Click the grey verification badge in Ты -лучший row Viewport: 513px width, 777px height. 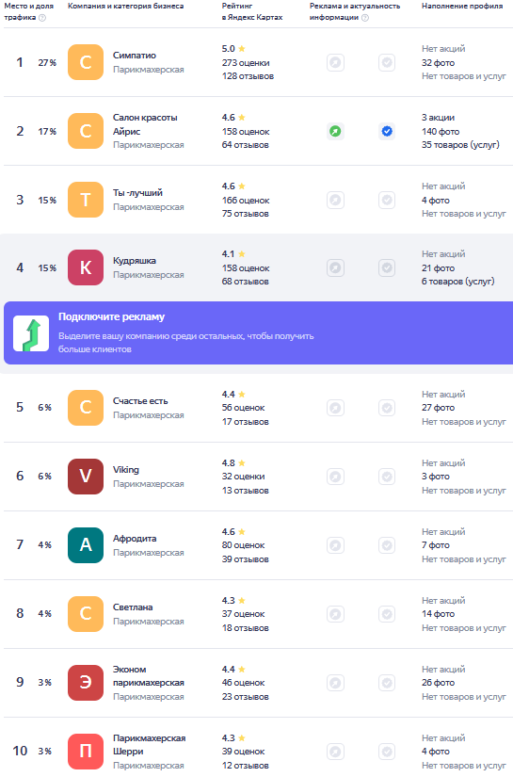387,201
